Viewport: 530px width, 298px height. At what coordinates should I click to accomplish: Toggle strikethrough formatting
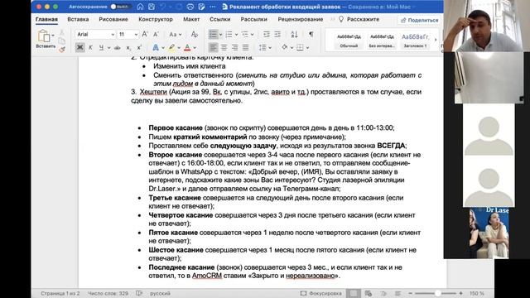click(x=117, y=48)
